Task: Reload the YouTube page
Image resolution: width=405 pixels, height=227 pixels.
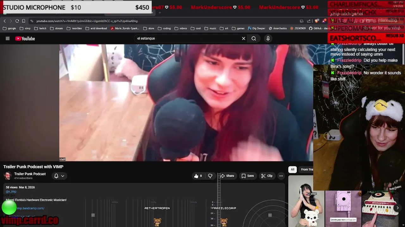Action: click(17, 21)
